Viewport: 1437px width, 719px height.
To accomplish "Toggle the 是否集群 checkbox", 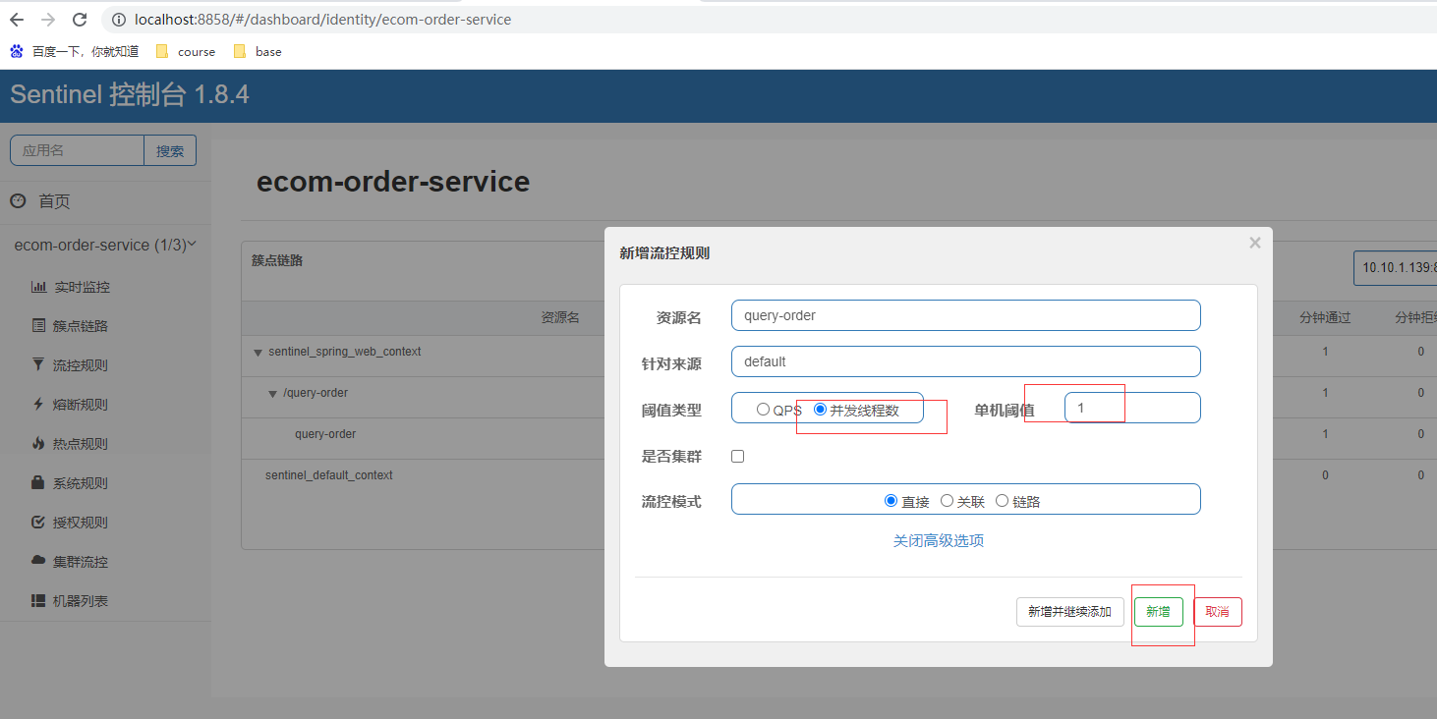I will click(738, 456).
